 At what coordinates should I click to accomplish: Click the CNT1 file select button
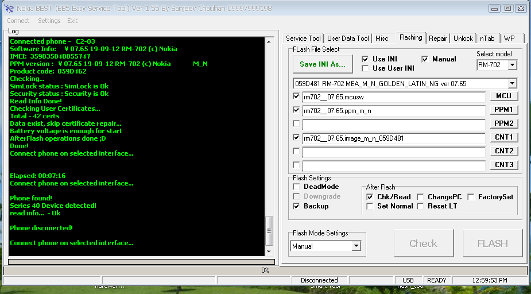(x=503, y=137)
